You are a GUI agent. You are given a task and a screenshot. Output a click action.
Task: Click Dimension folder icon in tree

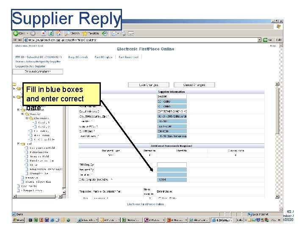click(31, 118)
